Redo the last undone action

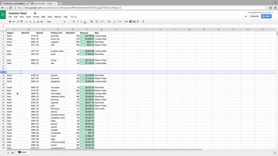point(18,22)
